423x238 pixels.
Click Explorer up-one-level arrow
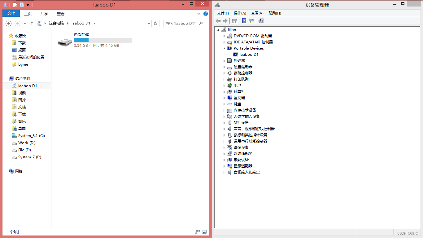coord(32,23)
